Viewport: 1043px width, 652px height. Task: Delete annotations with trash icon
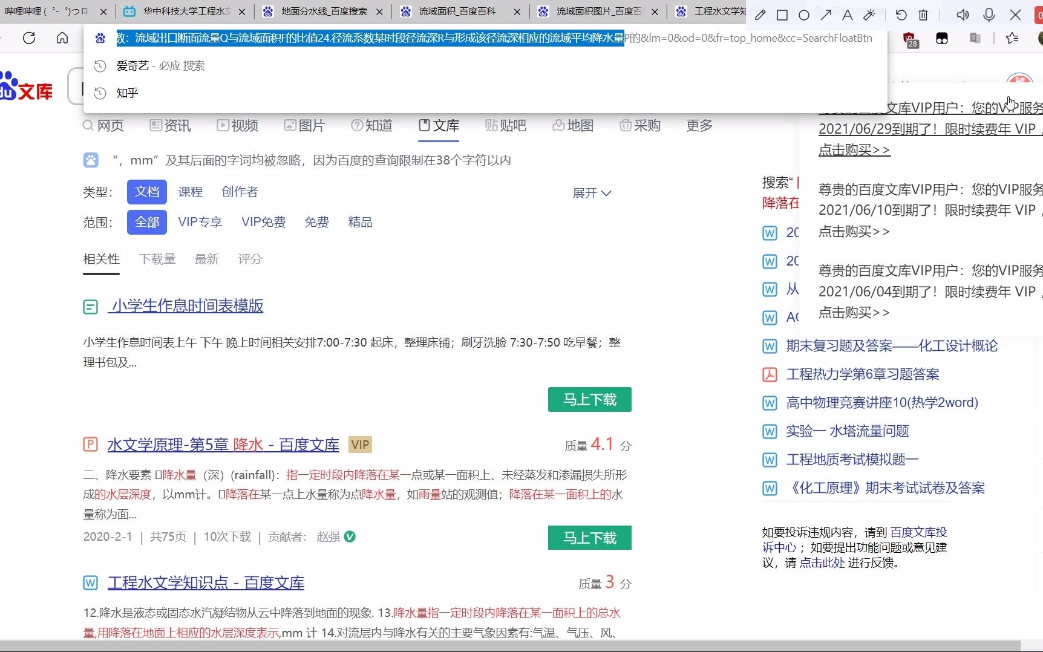(x=923, y=15)
